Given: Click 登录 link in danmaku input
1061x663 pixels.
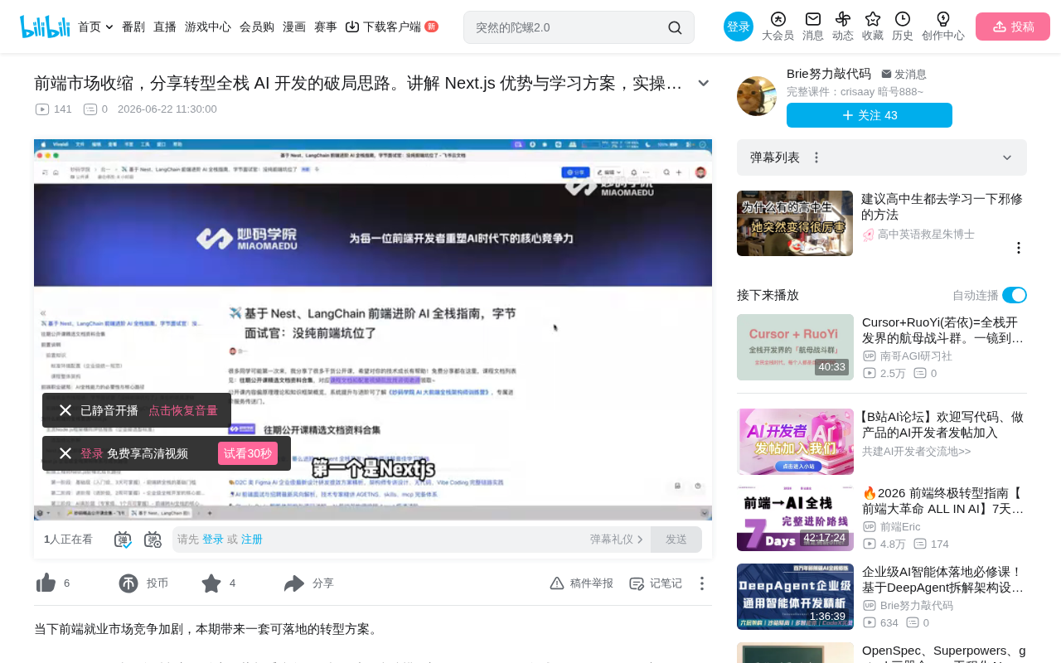Looking at the screenshot, I should coord(213,540).
